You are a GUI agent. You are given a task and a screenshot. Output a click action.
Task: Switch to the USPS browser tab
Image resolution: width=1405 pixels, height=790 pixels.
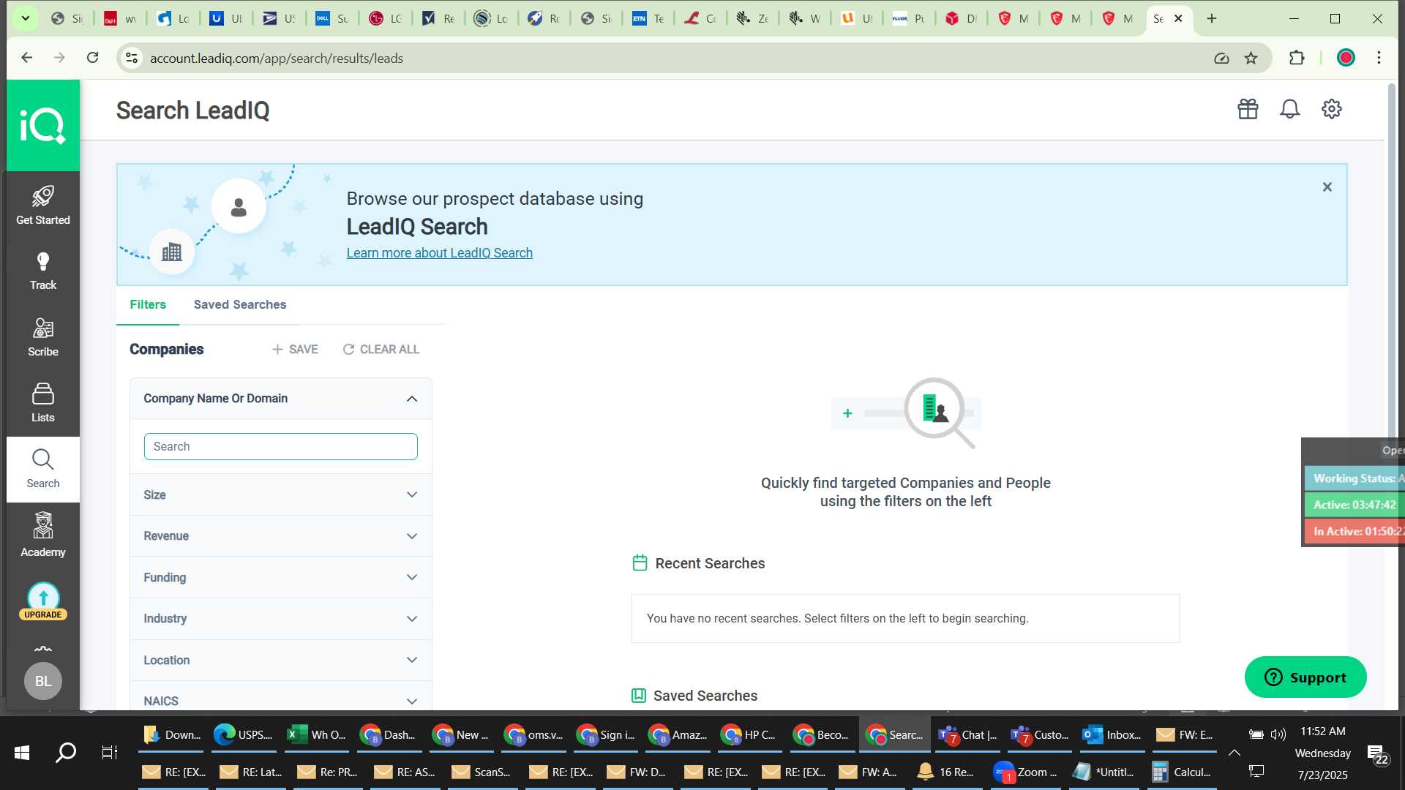click(280, 19)
